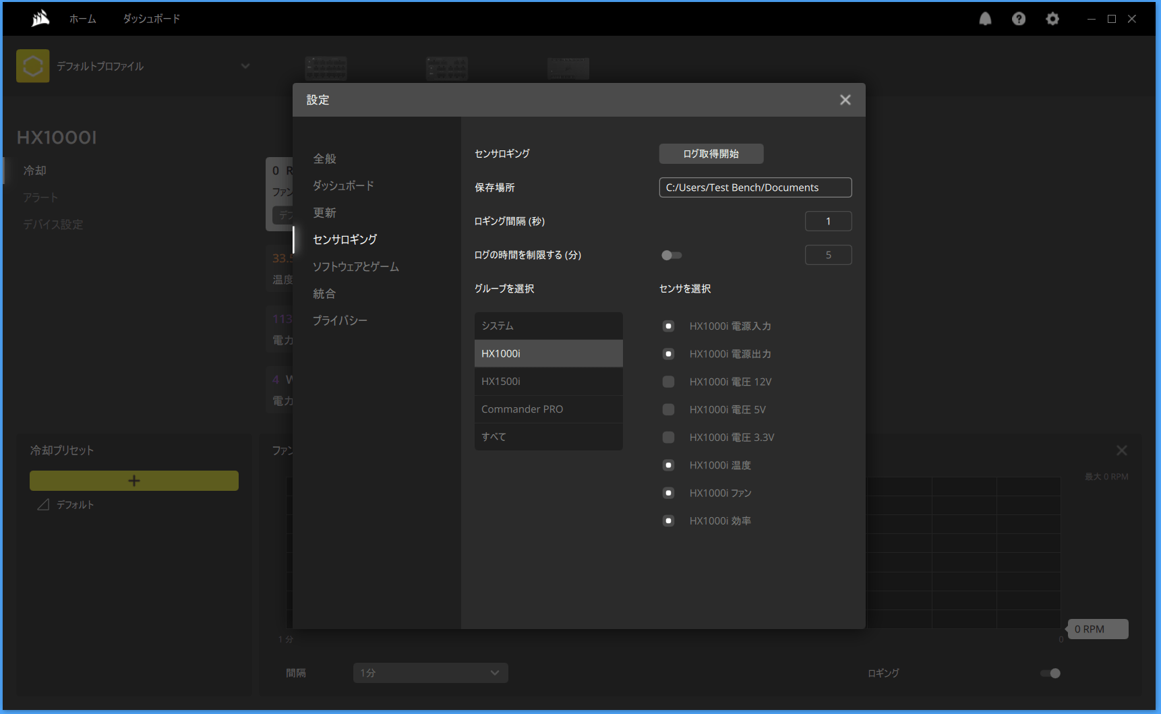Click the log time limit minutes field
The height and width of the screenshot is (714, 1161).
pyautogui.click(x=828, y=255)
